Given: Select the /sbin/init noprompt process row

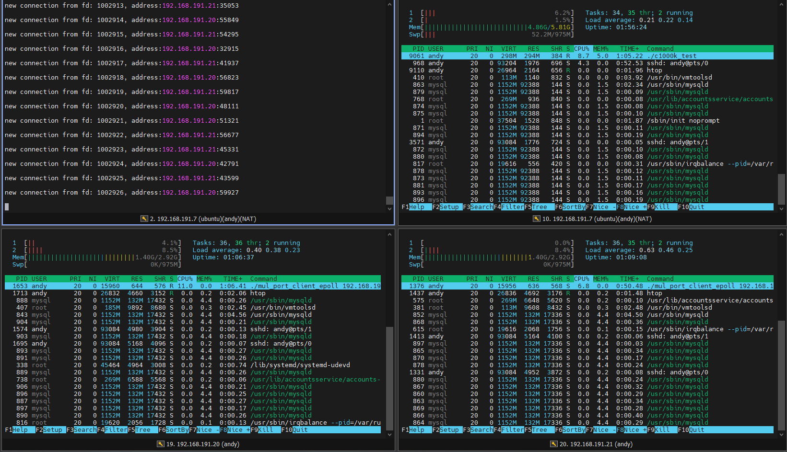Looking at the screenshot, I should tap(587, 121).
